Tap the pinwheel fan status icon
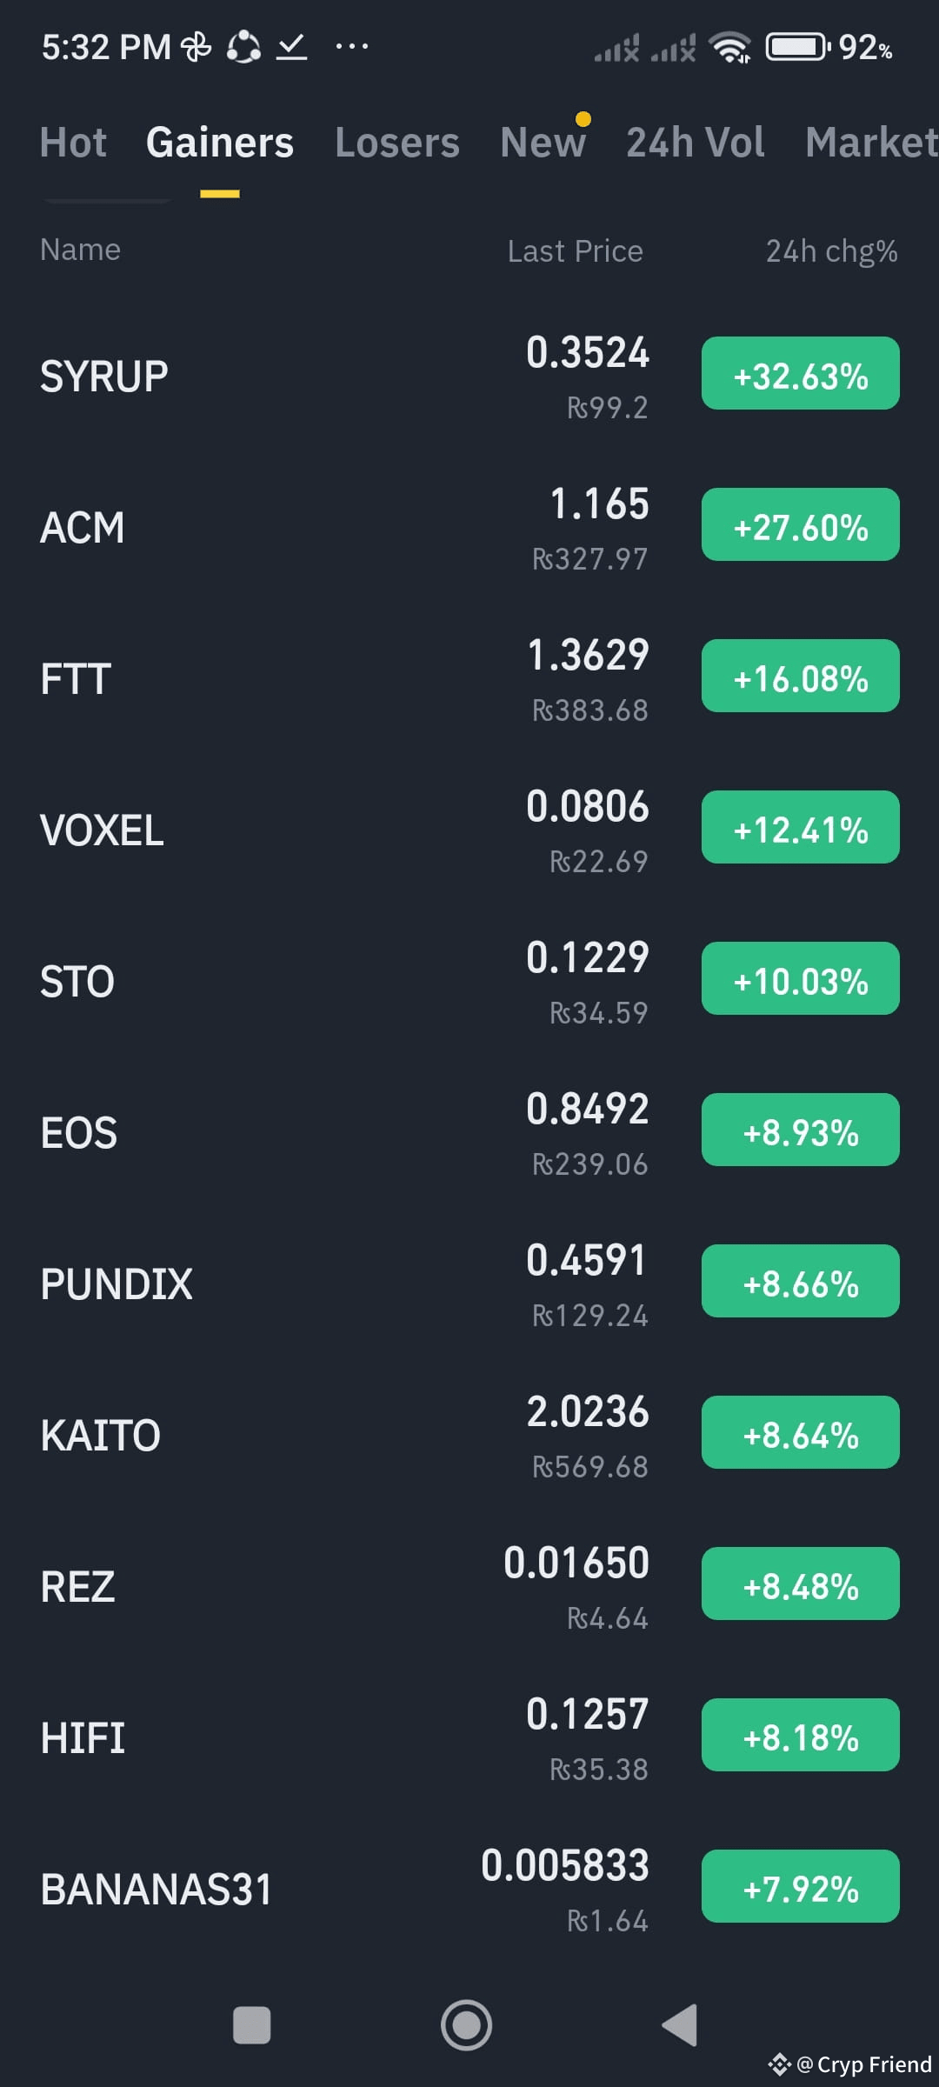 coord(196,47)
